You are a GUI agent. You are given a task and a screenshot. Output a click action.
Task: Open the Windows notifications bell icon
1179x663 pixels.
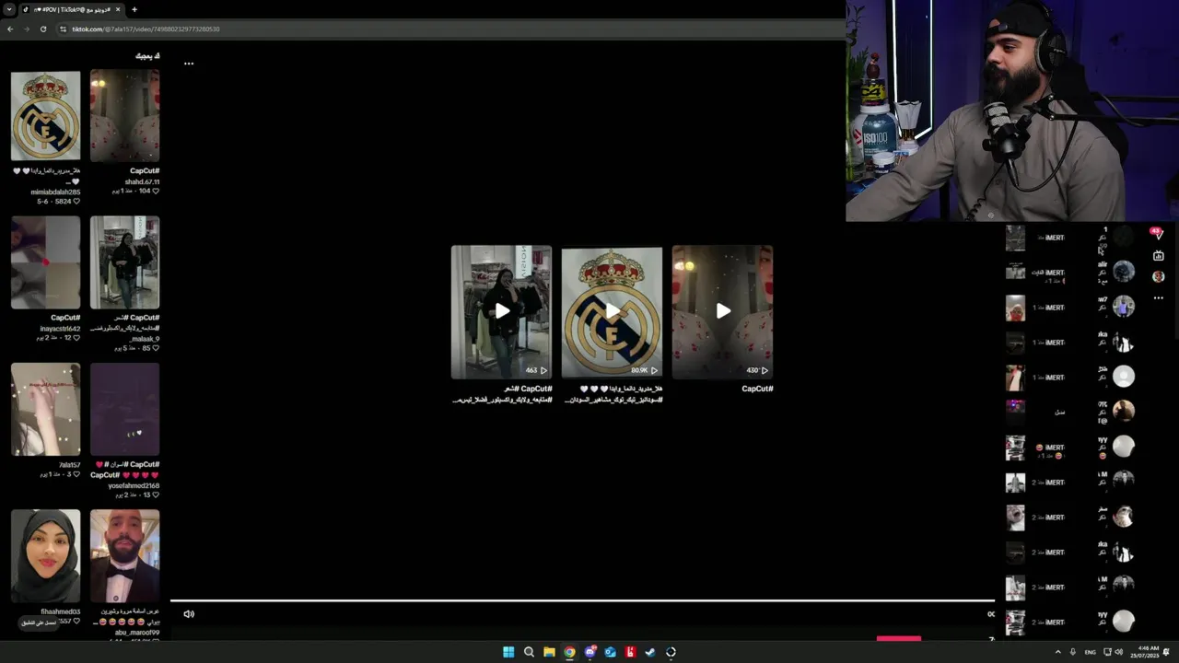1167,652
